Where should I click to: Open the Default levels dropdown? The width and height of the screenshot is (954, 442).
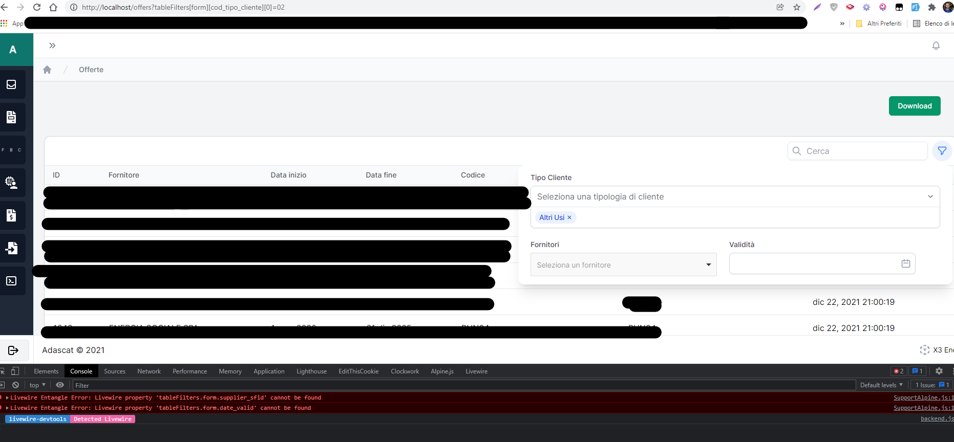point(881,385)
